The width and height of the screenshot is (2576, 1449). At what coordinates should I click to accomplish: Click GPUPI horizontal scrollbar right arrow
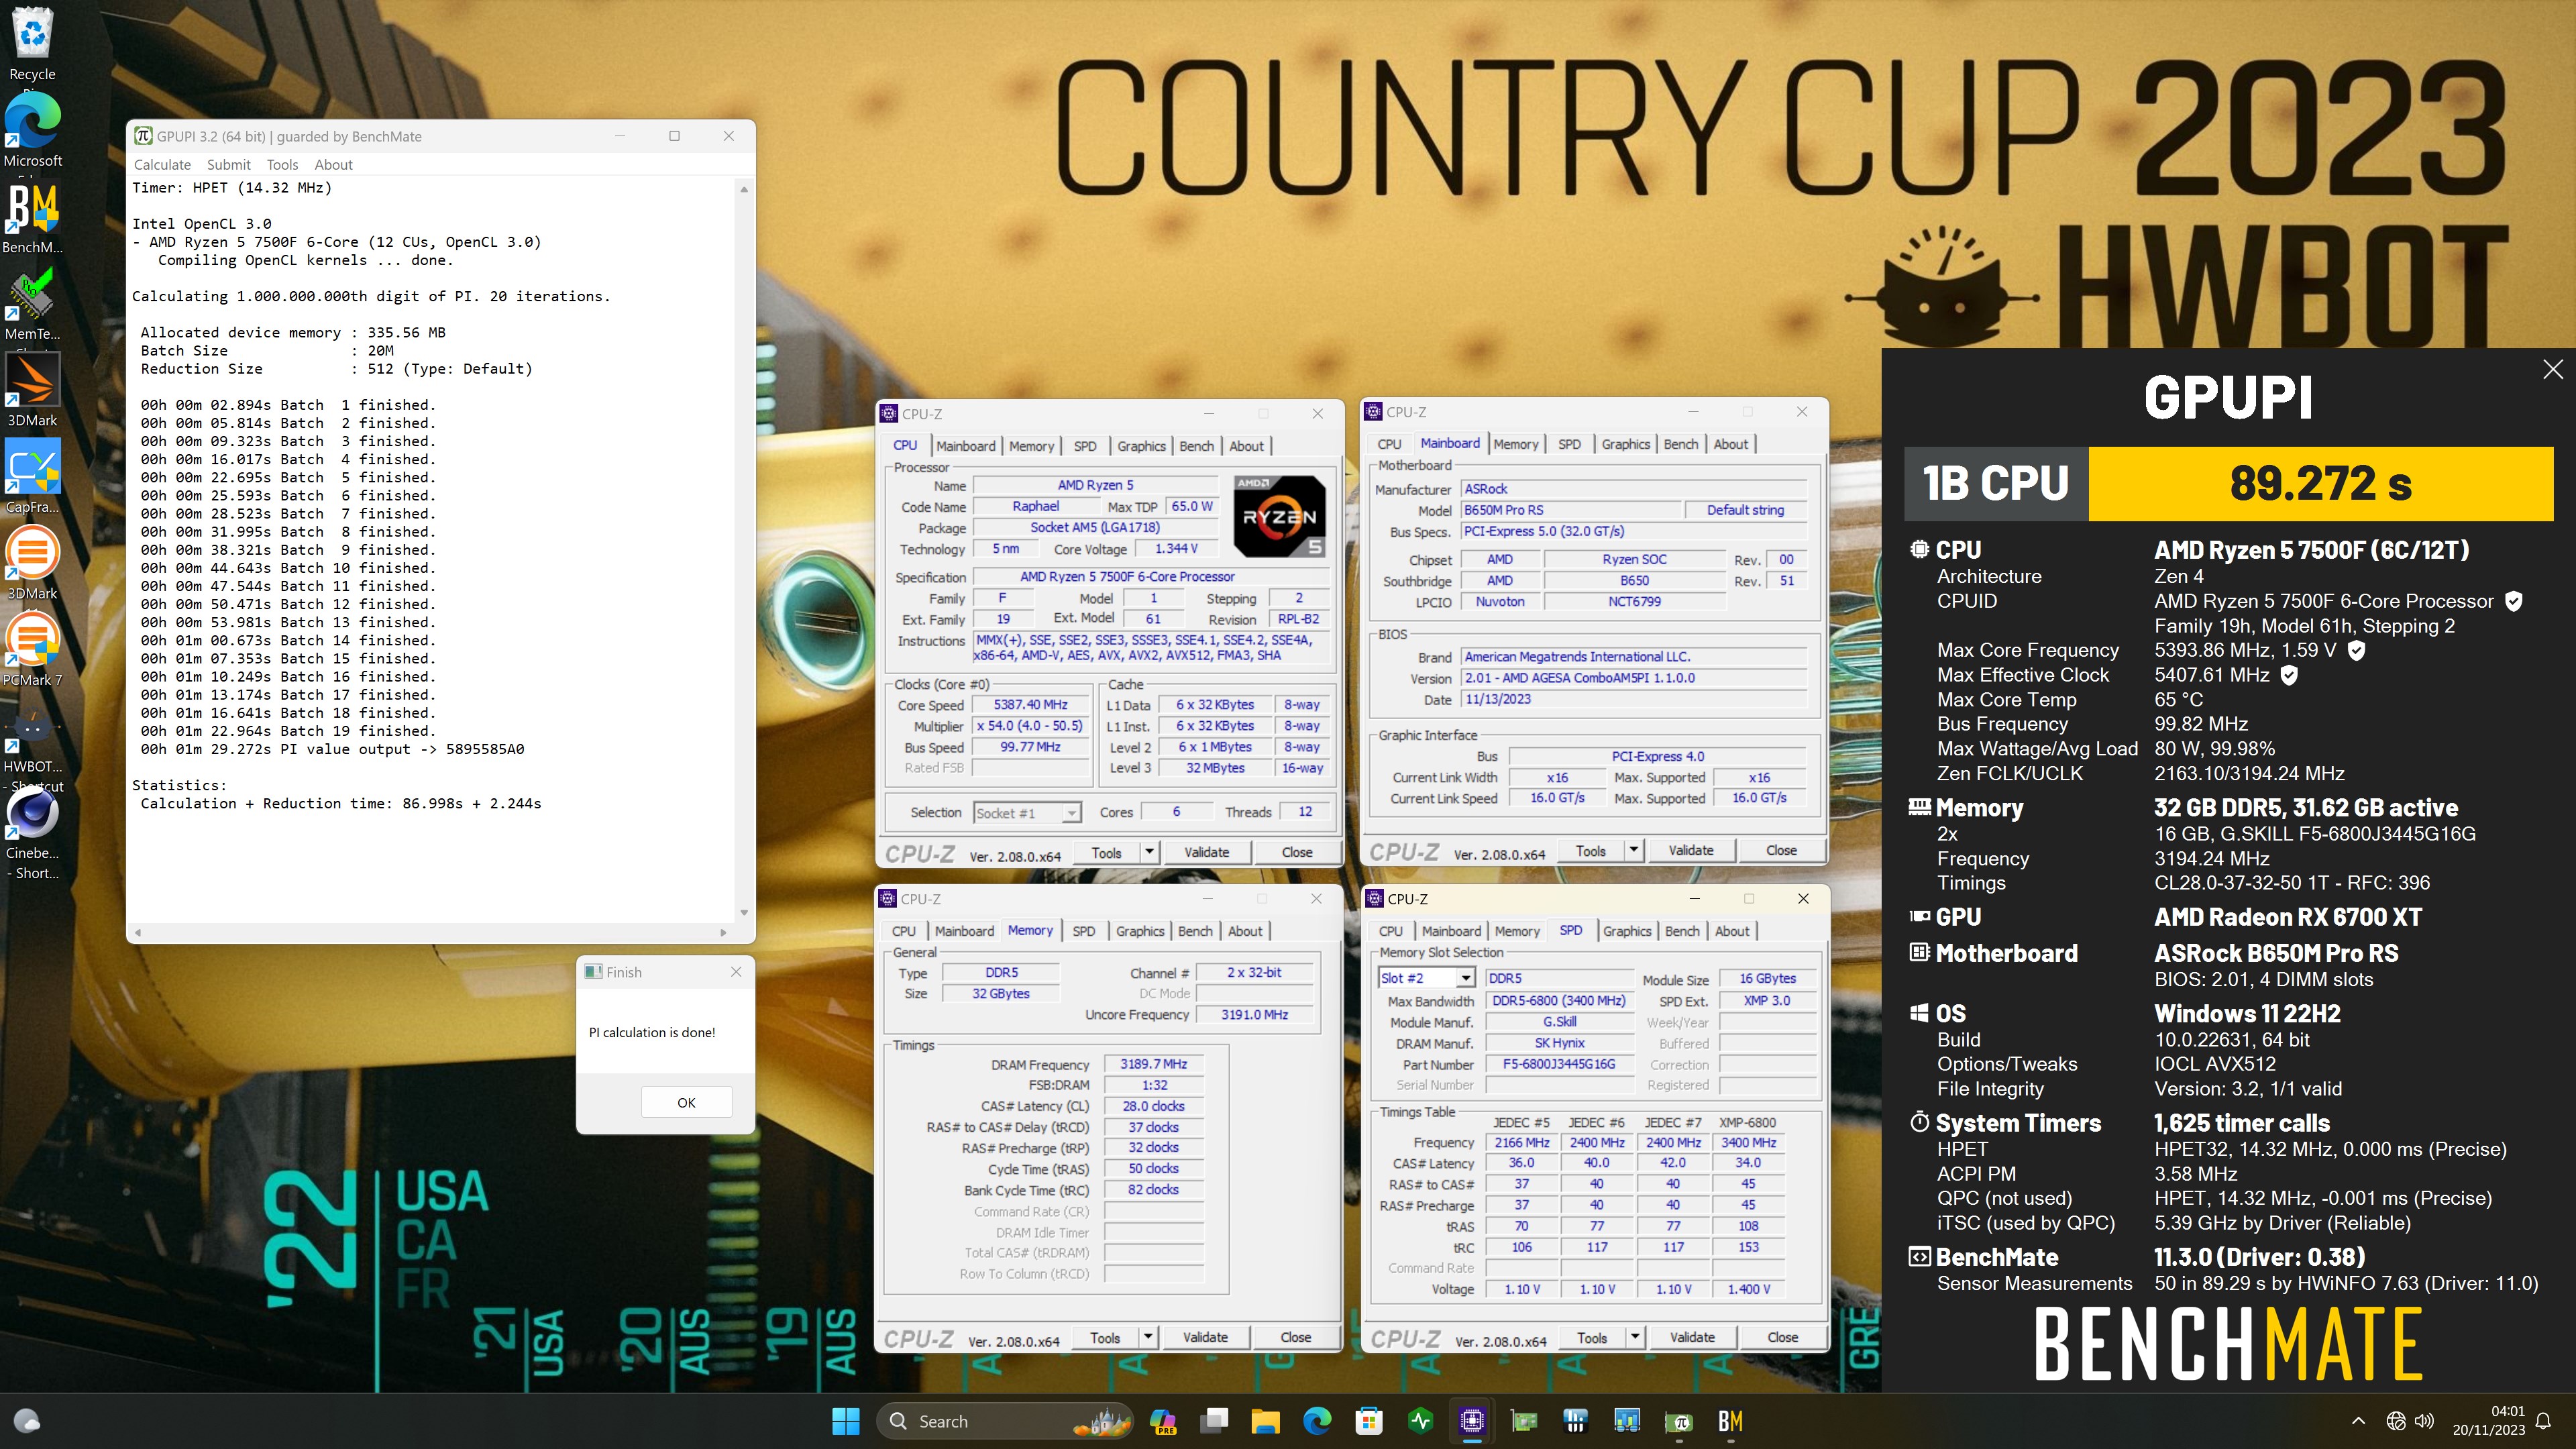tap(723, 932)
